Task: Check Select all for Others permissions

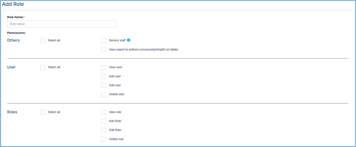Action: pyautogui.click(x=43, y=41)
